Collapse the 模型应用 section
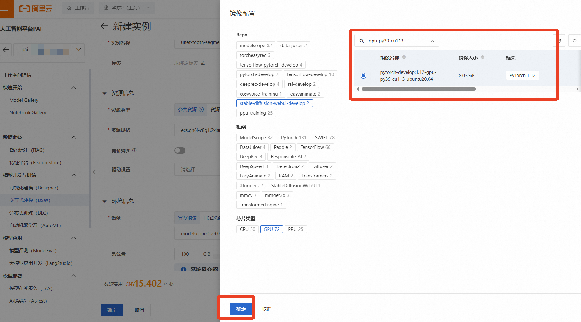This screenshot has width=581, height=322. (x=74, y=238)
